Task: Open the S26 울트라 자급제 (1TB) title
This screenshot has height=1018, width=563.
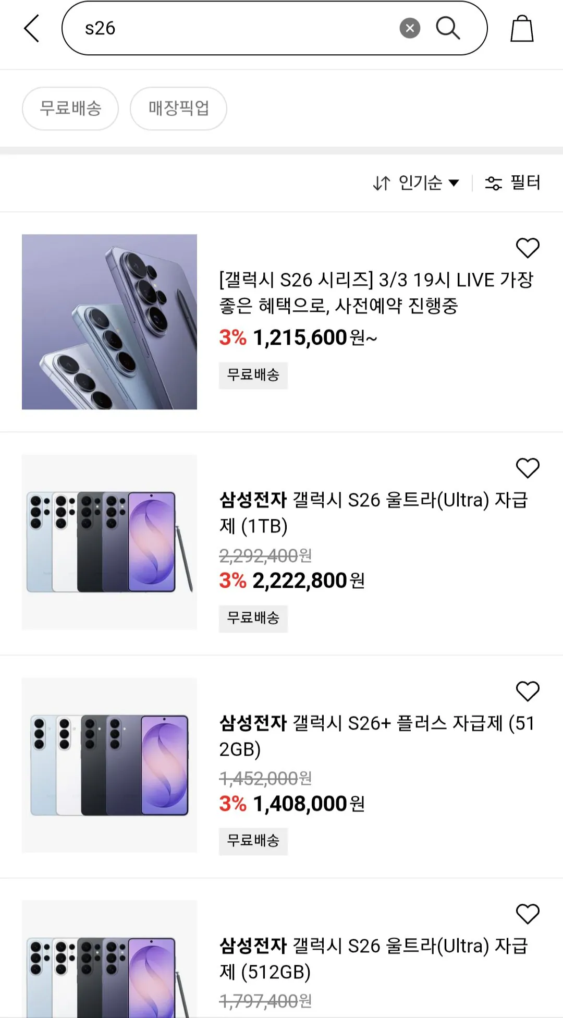Action: pos(373,513)
